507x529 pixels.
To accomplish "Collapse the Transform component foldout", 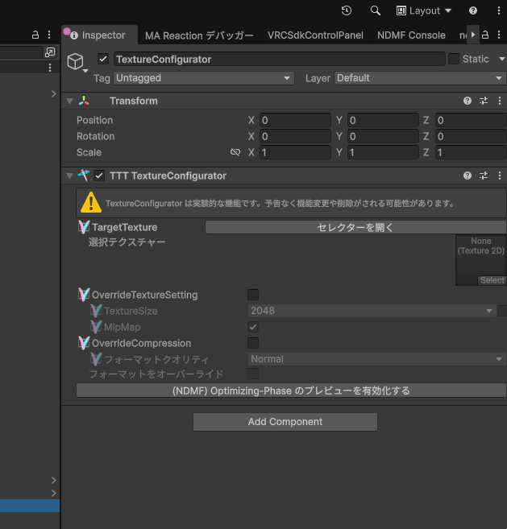I will point(69,101).
